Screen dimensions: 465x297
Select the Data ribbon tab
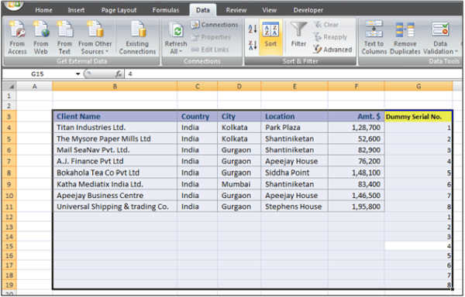[x=203, y=10]
